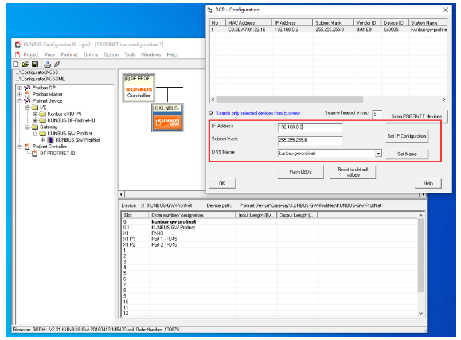Viewport: 461px width, 340px height.
Task: Expand the Profibus Master tree node
Action: 19,95
